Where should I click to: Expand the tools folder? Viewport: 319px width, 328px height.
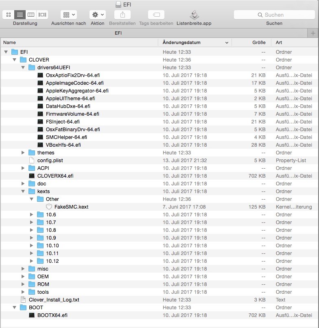[x=23, y=292]
